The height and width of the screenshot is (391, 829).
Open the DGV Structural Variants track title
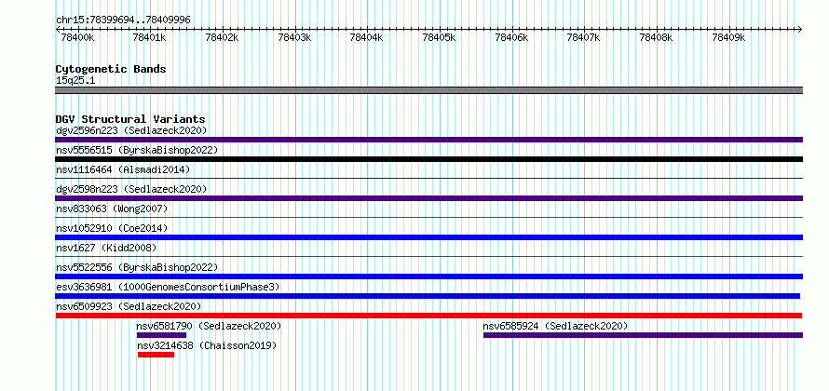[130, 119]
